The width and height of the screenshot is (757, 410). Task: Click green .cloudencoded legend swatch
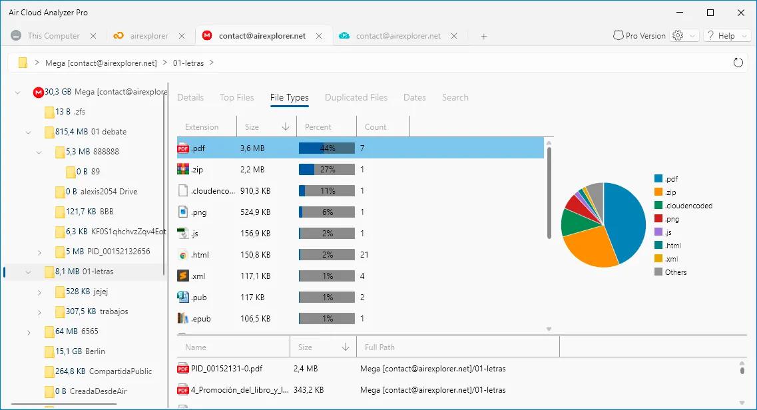[x=658, y=206]
